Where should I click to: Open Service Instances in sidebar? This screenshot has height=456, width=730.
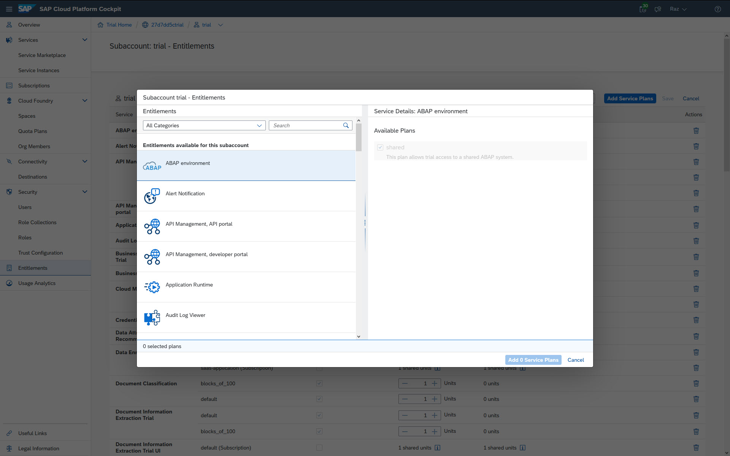click(39, 70)
